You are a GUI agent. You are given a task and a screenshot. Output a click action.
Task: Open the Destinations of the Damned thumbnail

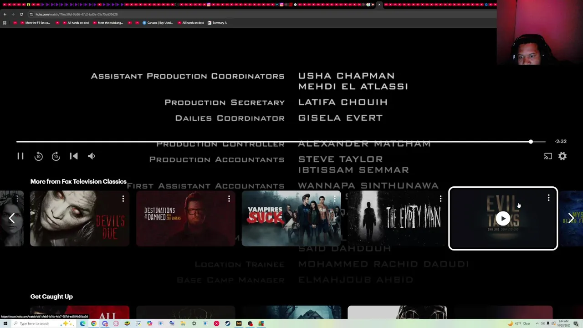coord(185,219)
